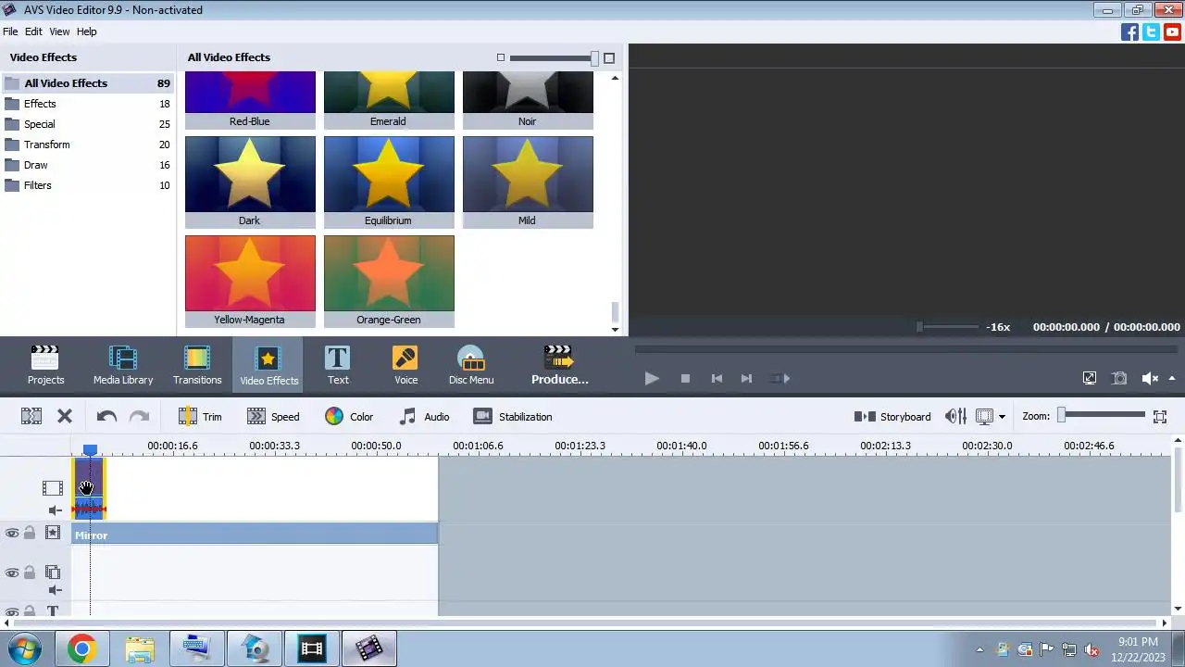Redo the last undone action
Viewport: 1185px width, 667px height.
coord(139,417)
